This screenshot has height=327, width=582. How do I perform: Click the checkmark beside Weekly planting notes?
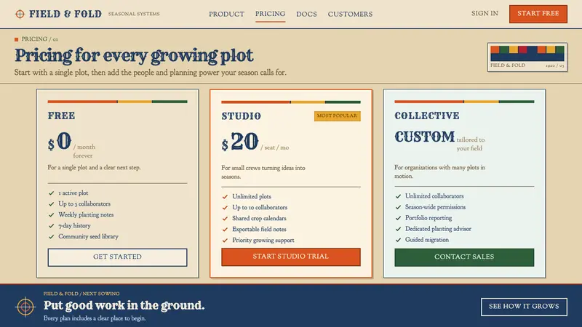[51, 214]
